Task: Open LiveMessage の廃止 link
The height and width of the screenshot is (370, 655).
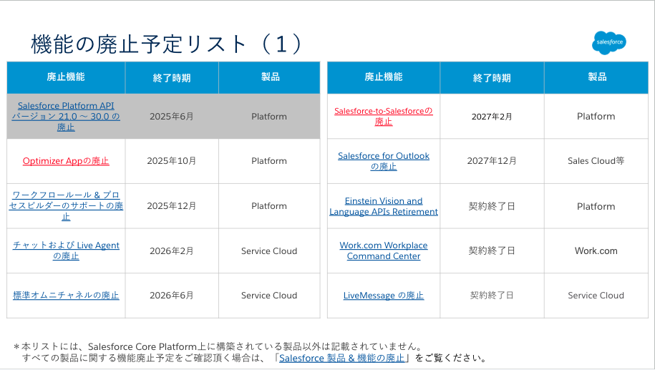Action: point(384,296)
